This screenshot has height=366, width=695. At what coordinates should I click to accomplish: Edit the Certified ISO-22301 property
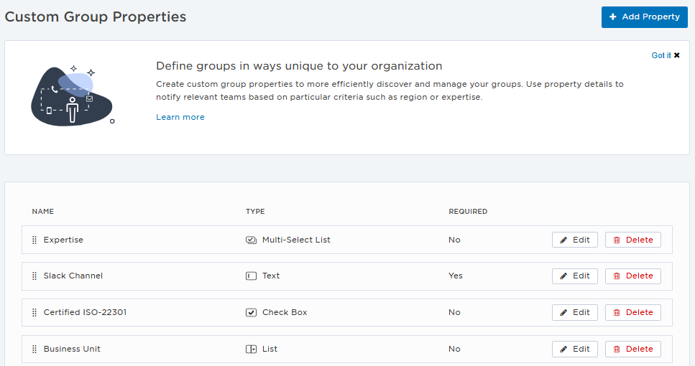(x=574, y=313)
